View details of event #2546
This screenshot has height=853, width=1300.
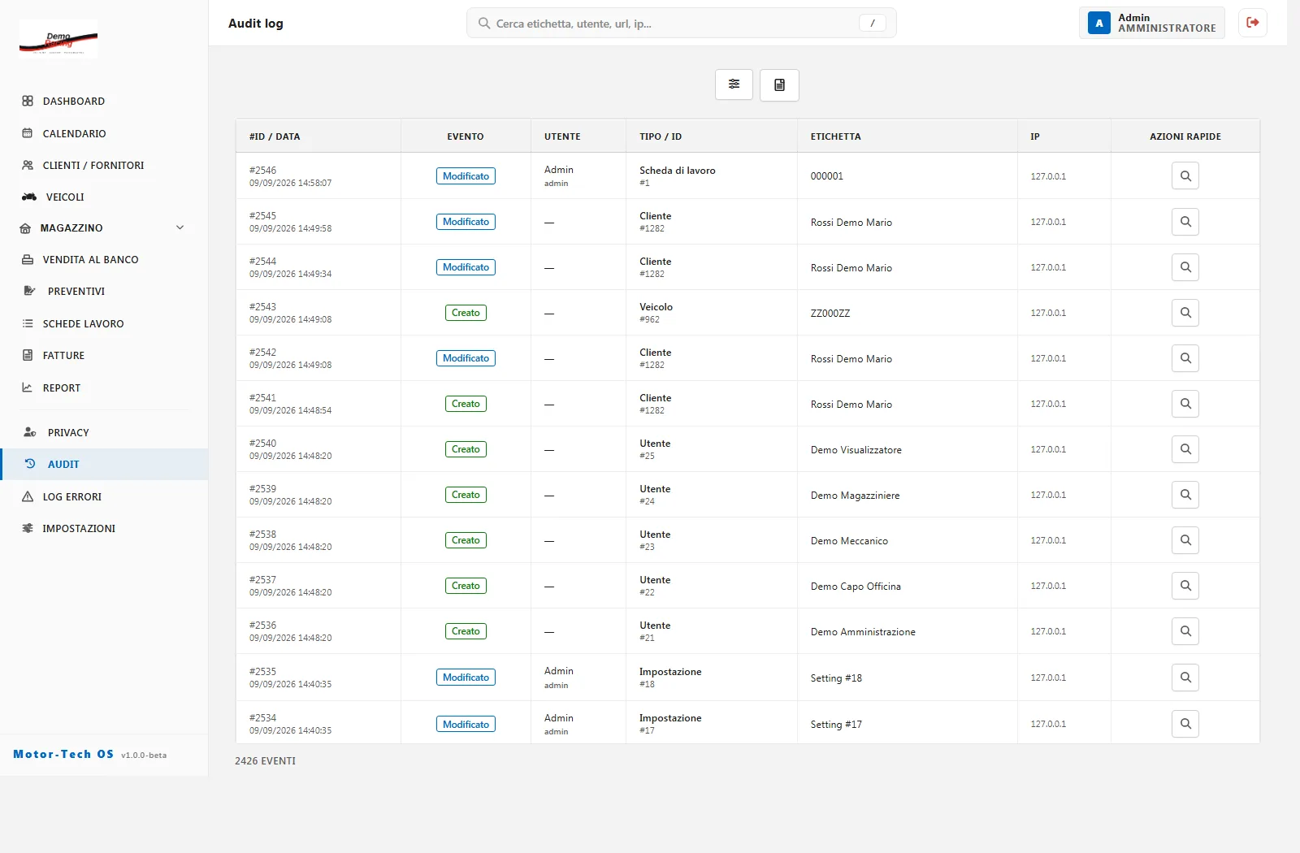pos(1185,176)
